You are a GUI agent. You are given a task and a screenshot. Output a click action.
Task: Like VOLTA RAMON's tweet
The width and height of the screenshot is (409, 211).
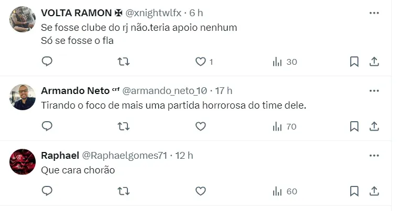pyautogui.click(x=200, y=62)
